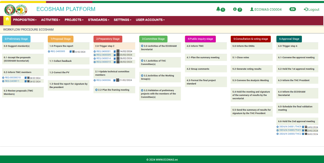This screenshot has width=324, height=163.
Task: Select the 0:Preliminary Stage label
Action: pos(16,39)
